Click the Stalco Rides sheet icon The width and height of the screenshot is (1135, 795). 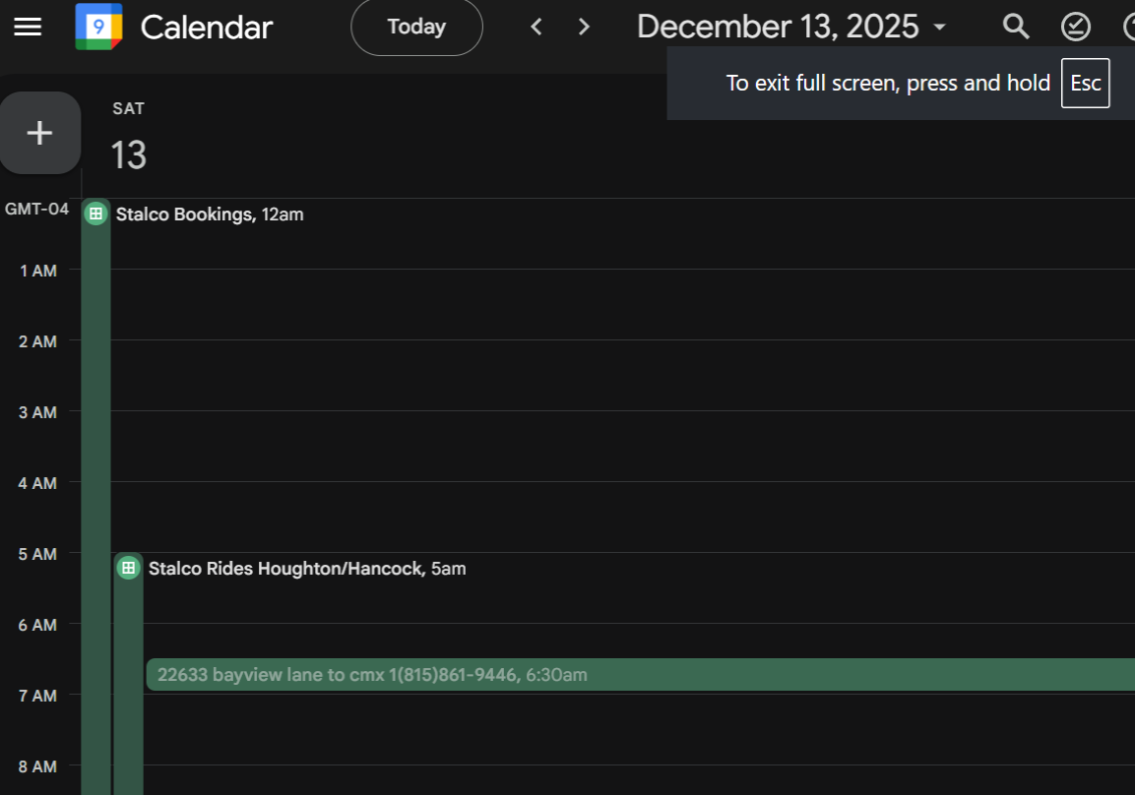(x=128, y=568)
